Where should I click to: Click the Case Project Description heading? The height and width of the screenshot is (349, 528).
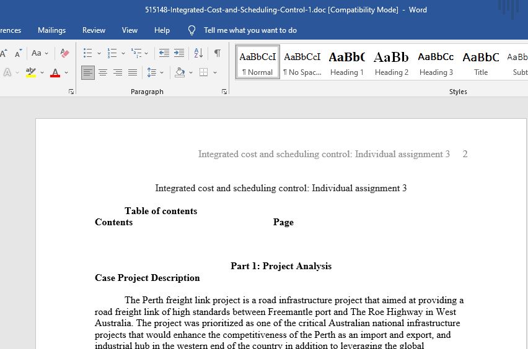click(x=147, y=278)
